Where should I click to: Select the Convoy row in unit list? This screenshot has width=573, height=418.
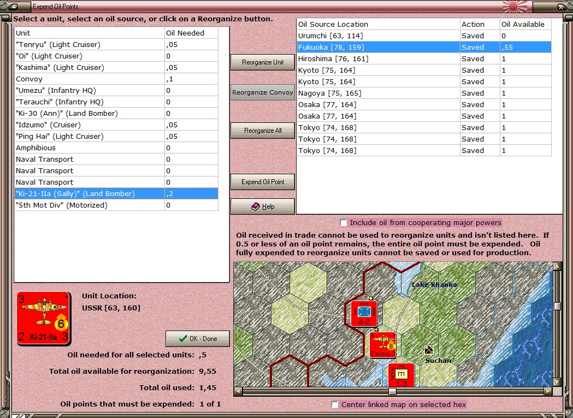coord(116,79)
